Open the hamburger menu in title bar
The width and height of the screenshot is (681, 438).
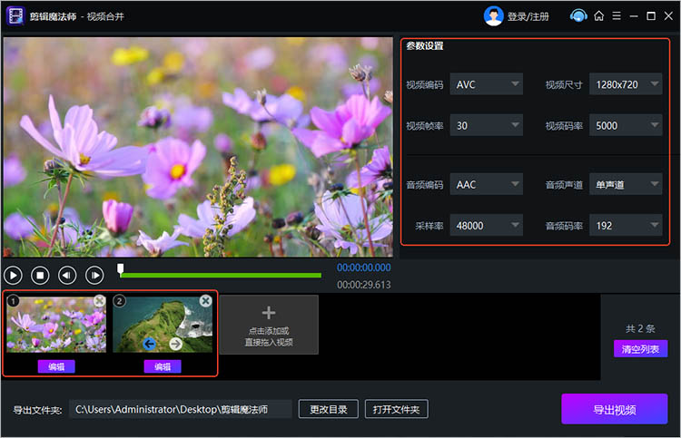click(617, 15)
